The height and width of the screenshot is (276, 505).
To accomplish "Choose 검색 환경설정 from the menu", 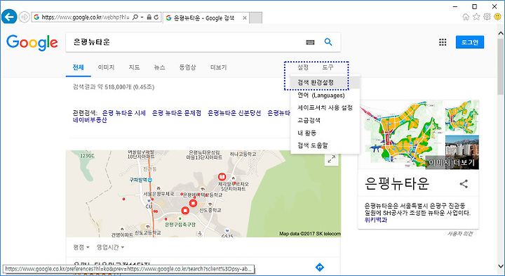I will (x=325, y=83).
